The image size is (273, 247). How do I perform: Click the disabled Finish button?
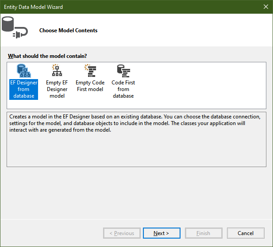pyautogui.click(x=204, y=233)
